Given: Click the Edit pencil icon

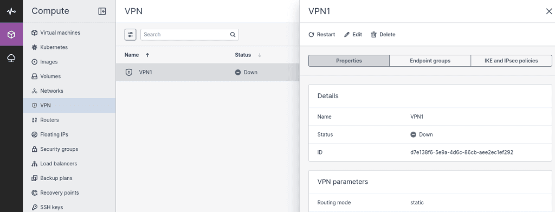Looking at the screenshot, I should [347, 34].
